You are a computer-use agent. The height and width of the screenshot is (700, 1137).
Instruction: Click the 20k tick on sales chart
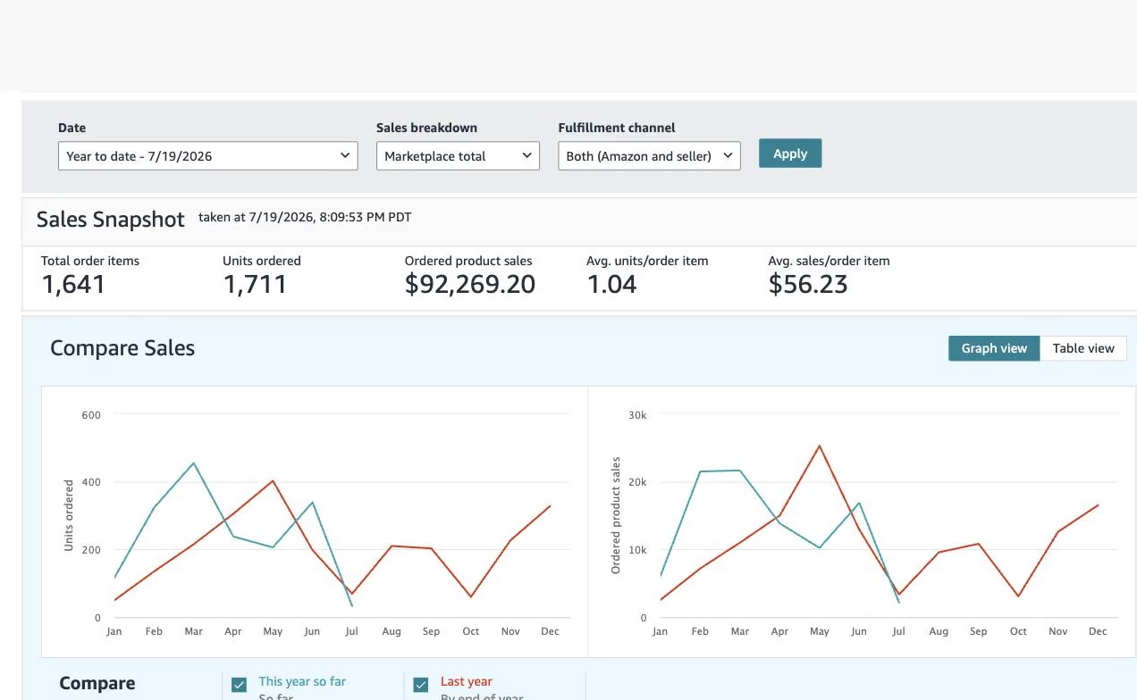(637, 482)
